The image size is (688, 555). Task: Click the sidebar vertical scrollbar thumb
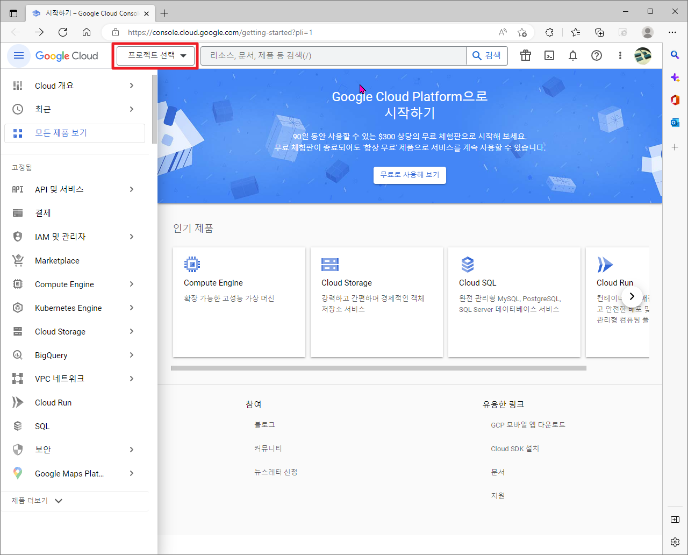pos(154,109)
